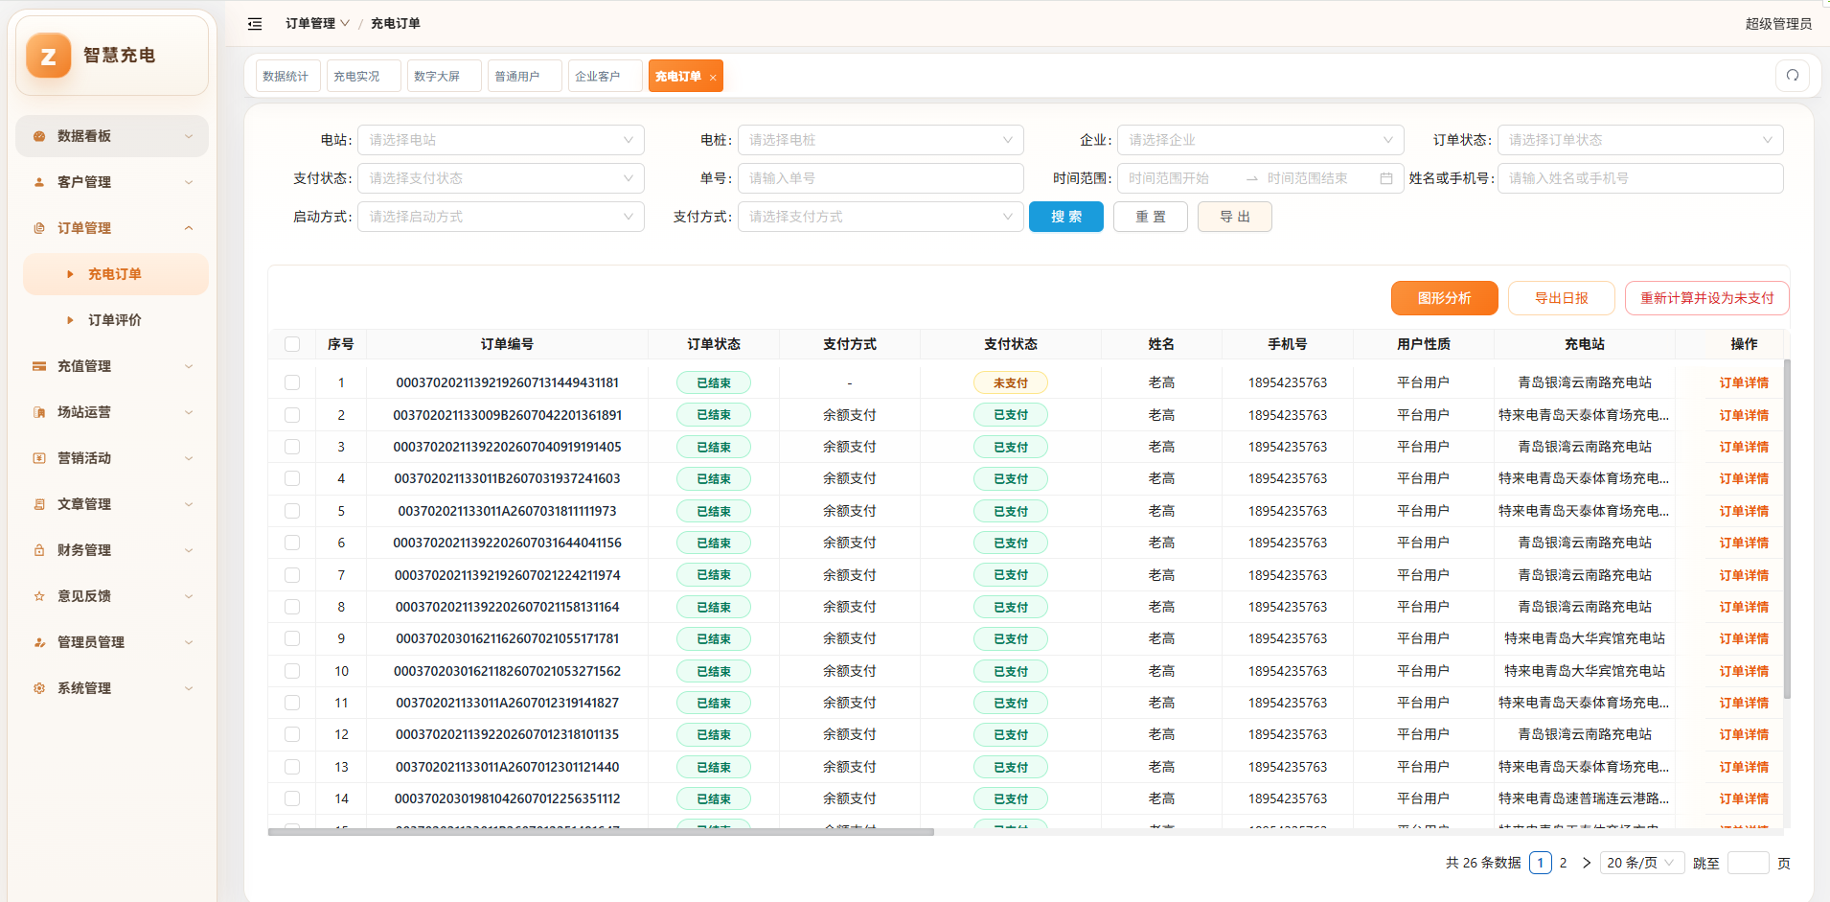Image resolution: width=1830 pixels, height=902 pixels.
Task: Check the checkbox for row 1
Action: [x=292, y=382]
